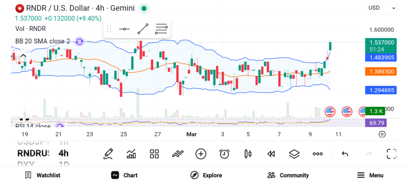Enter fullscreen chart mode
410x184 pixels.
click(392, 154)
